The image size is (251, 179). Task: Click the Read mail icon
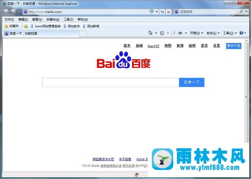(x=173, y=33)
